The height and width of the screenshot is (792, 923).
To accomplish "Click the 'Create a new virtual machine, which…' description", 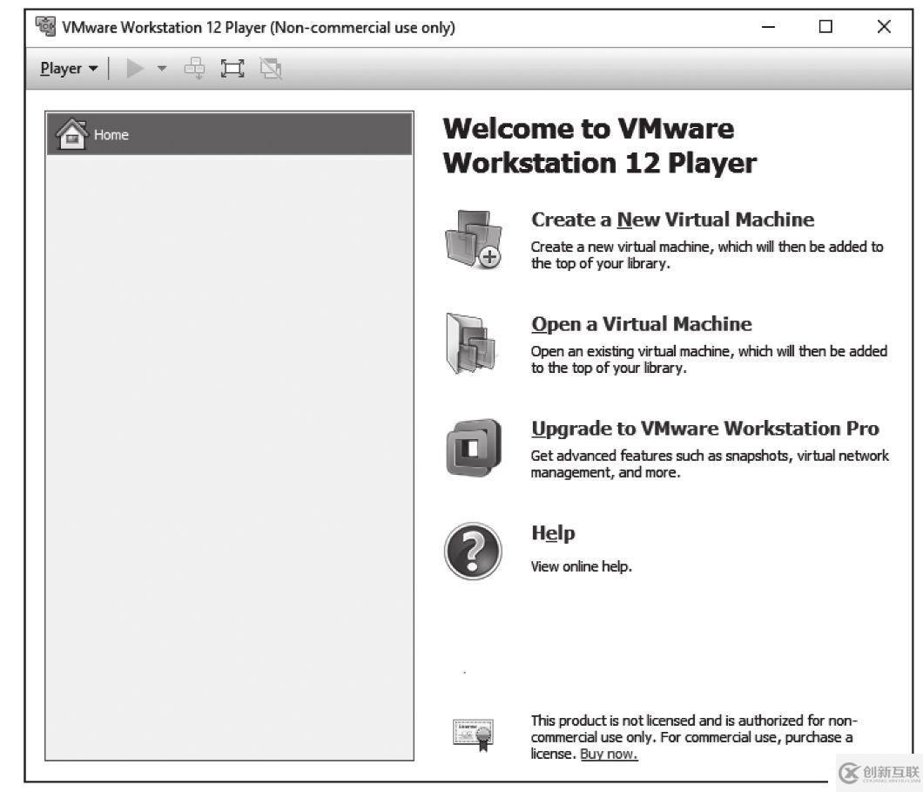I will pyautogui.click(x=707, y=255).
